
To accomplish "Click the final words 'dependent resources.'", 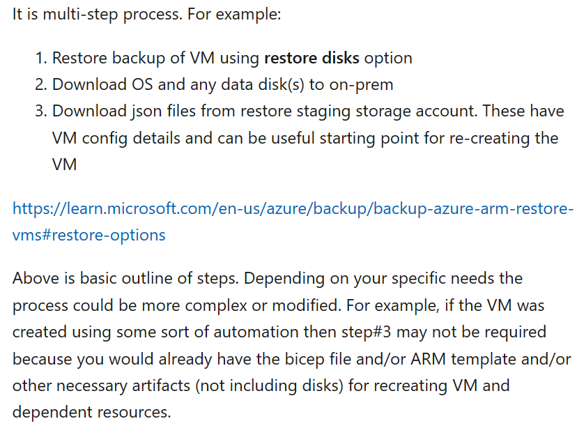I will point(91,412).
